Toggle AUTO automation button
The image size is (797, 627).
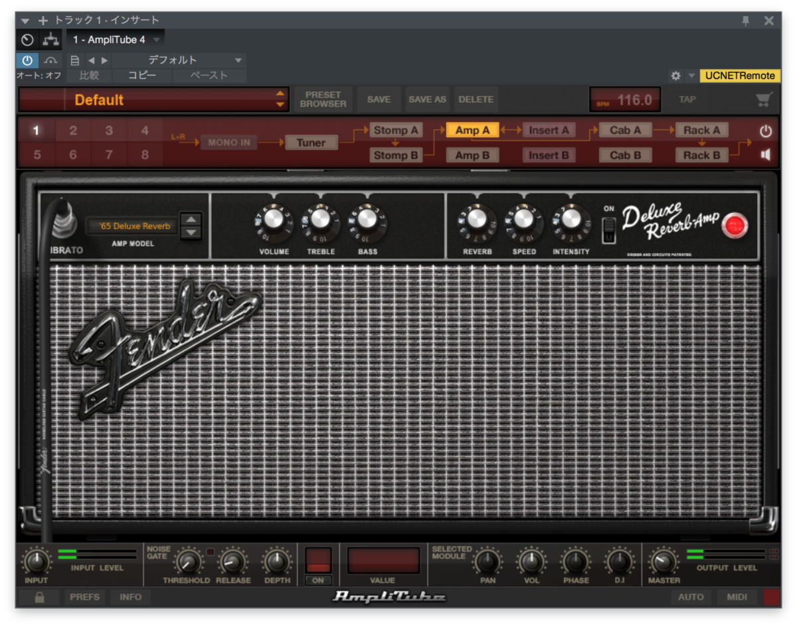click(x=691, y=597)
